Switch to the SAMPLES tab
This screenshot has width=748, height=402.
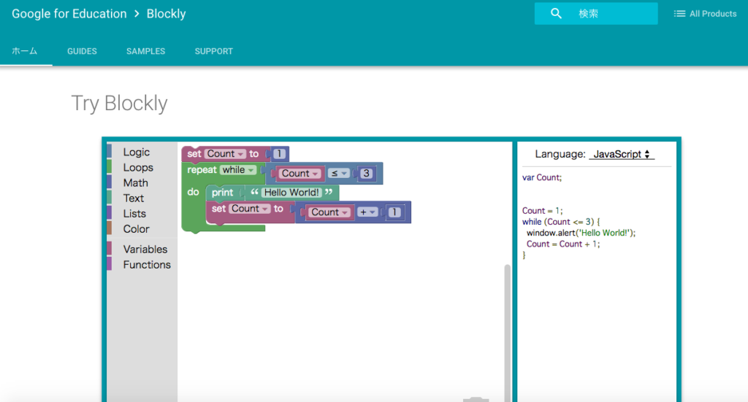(145, 51)
